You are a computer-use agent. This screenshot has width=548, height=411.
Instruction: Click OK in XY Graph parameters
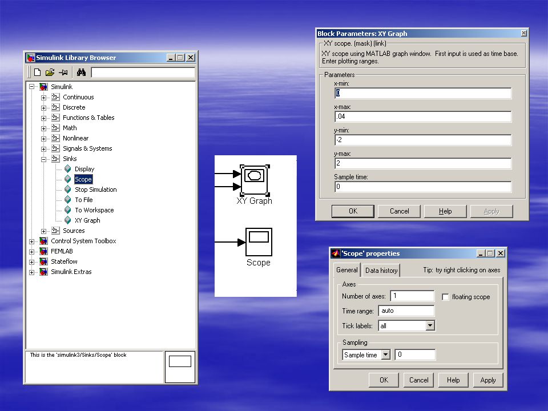pyautogui.click(x=353, y=211)
